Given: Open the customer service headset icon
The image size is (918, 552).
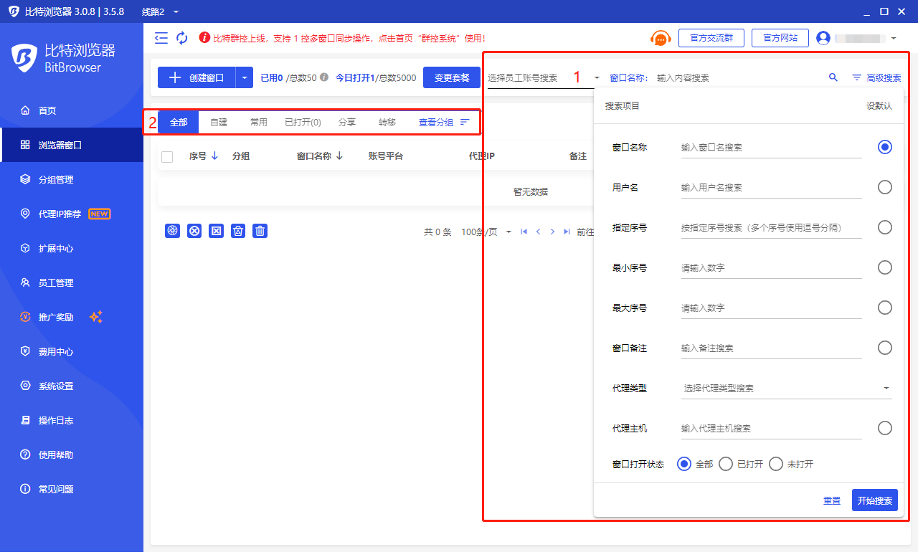Looking at the screenshot, I should pos(661,39).
